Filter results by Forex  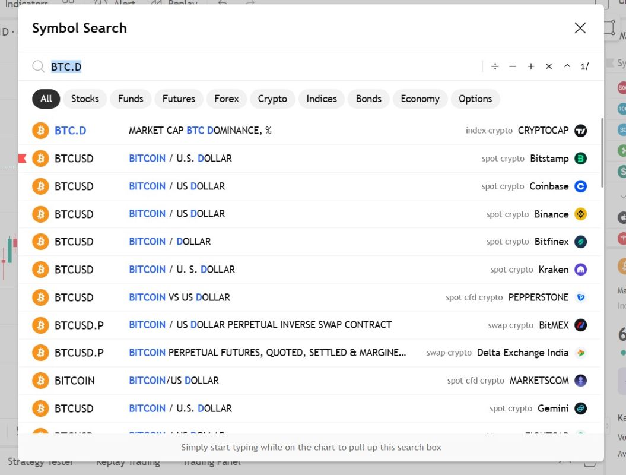[226, 99]
